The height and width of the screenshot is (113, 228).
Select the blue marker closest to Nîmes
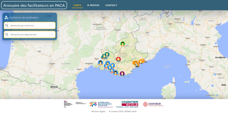point(100,63)
